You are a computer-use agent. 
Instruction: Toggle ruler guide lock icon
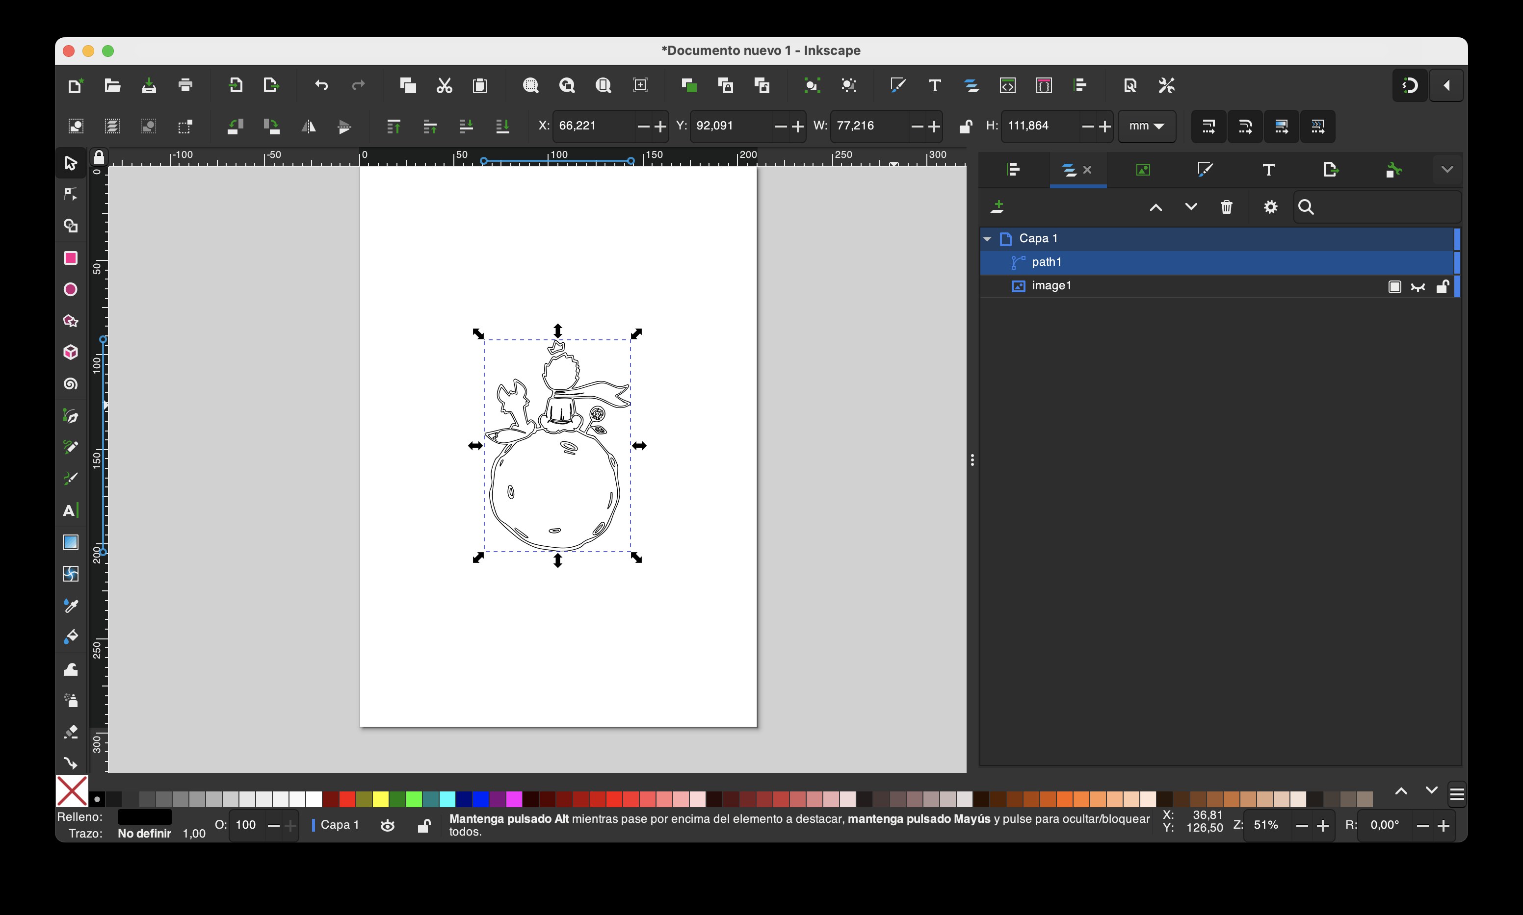point(99,157)
